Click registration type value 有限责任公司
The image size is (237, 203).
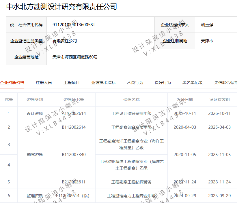click(x=65, y=41)
